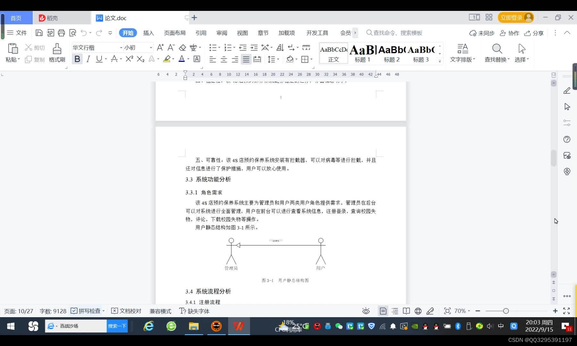Open the 文件 menu

coord(17,33)
